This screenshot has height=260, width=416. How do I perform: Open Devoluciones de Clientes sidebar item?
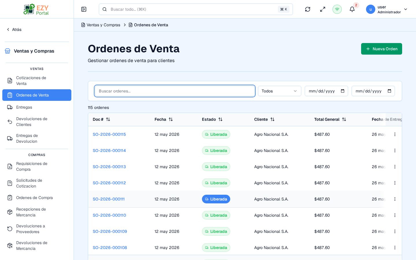pyautogui.click(x=37, y=122)
